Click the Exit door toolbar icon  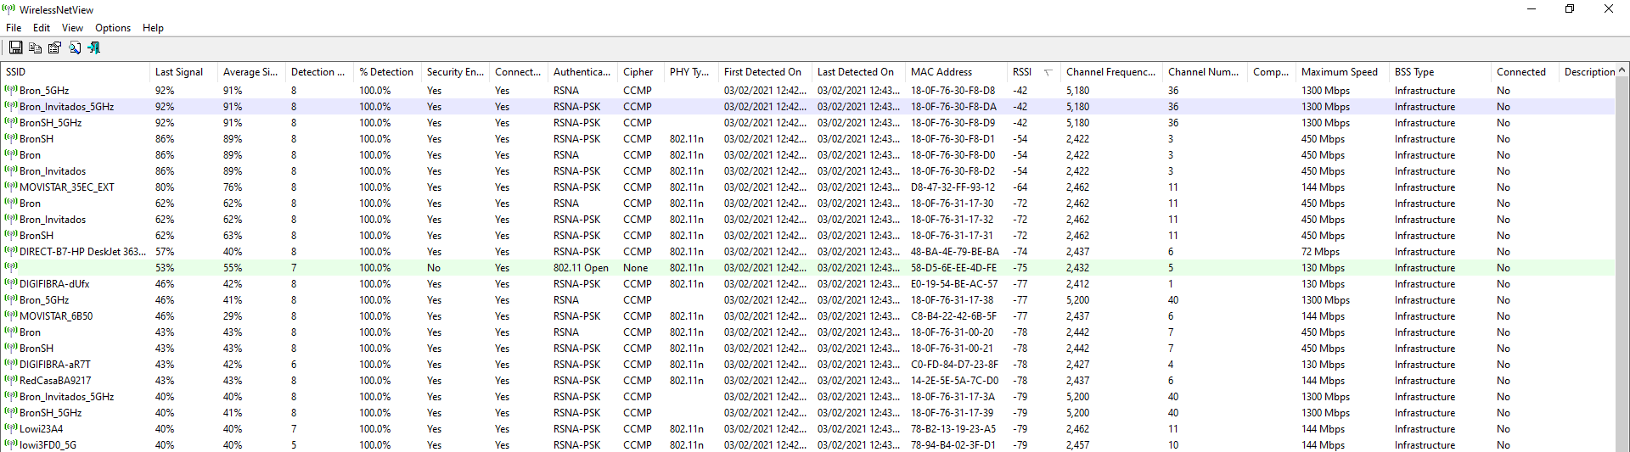click(93, 47)
